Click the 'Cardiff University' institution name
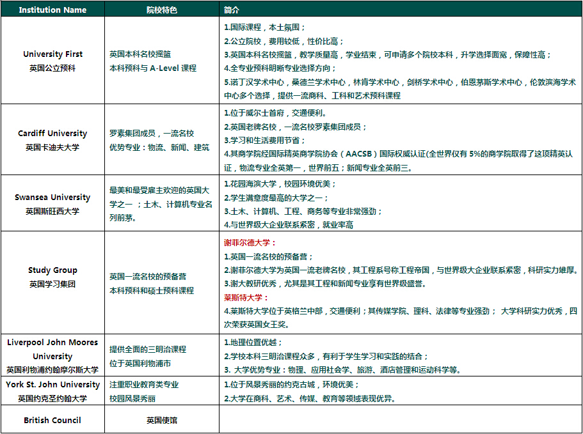This screenshot has height=434, width=583. click(52, 134)
